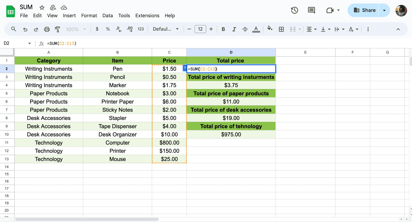Viewport: 412px width, 222px height.
Task: Open the Name box dropdown arrow
Action: 30,43
